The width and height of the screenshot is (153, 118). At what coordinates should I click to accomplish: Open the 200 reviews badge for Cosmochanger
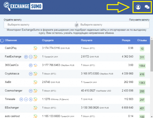[142, 91]
